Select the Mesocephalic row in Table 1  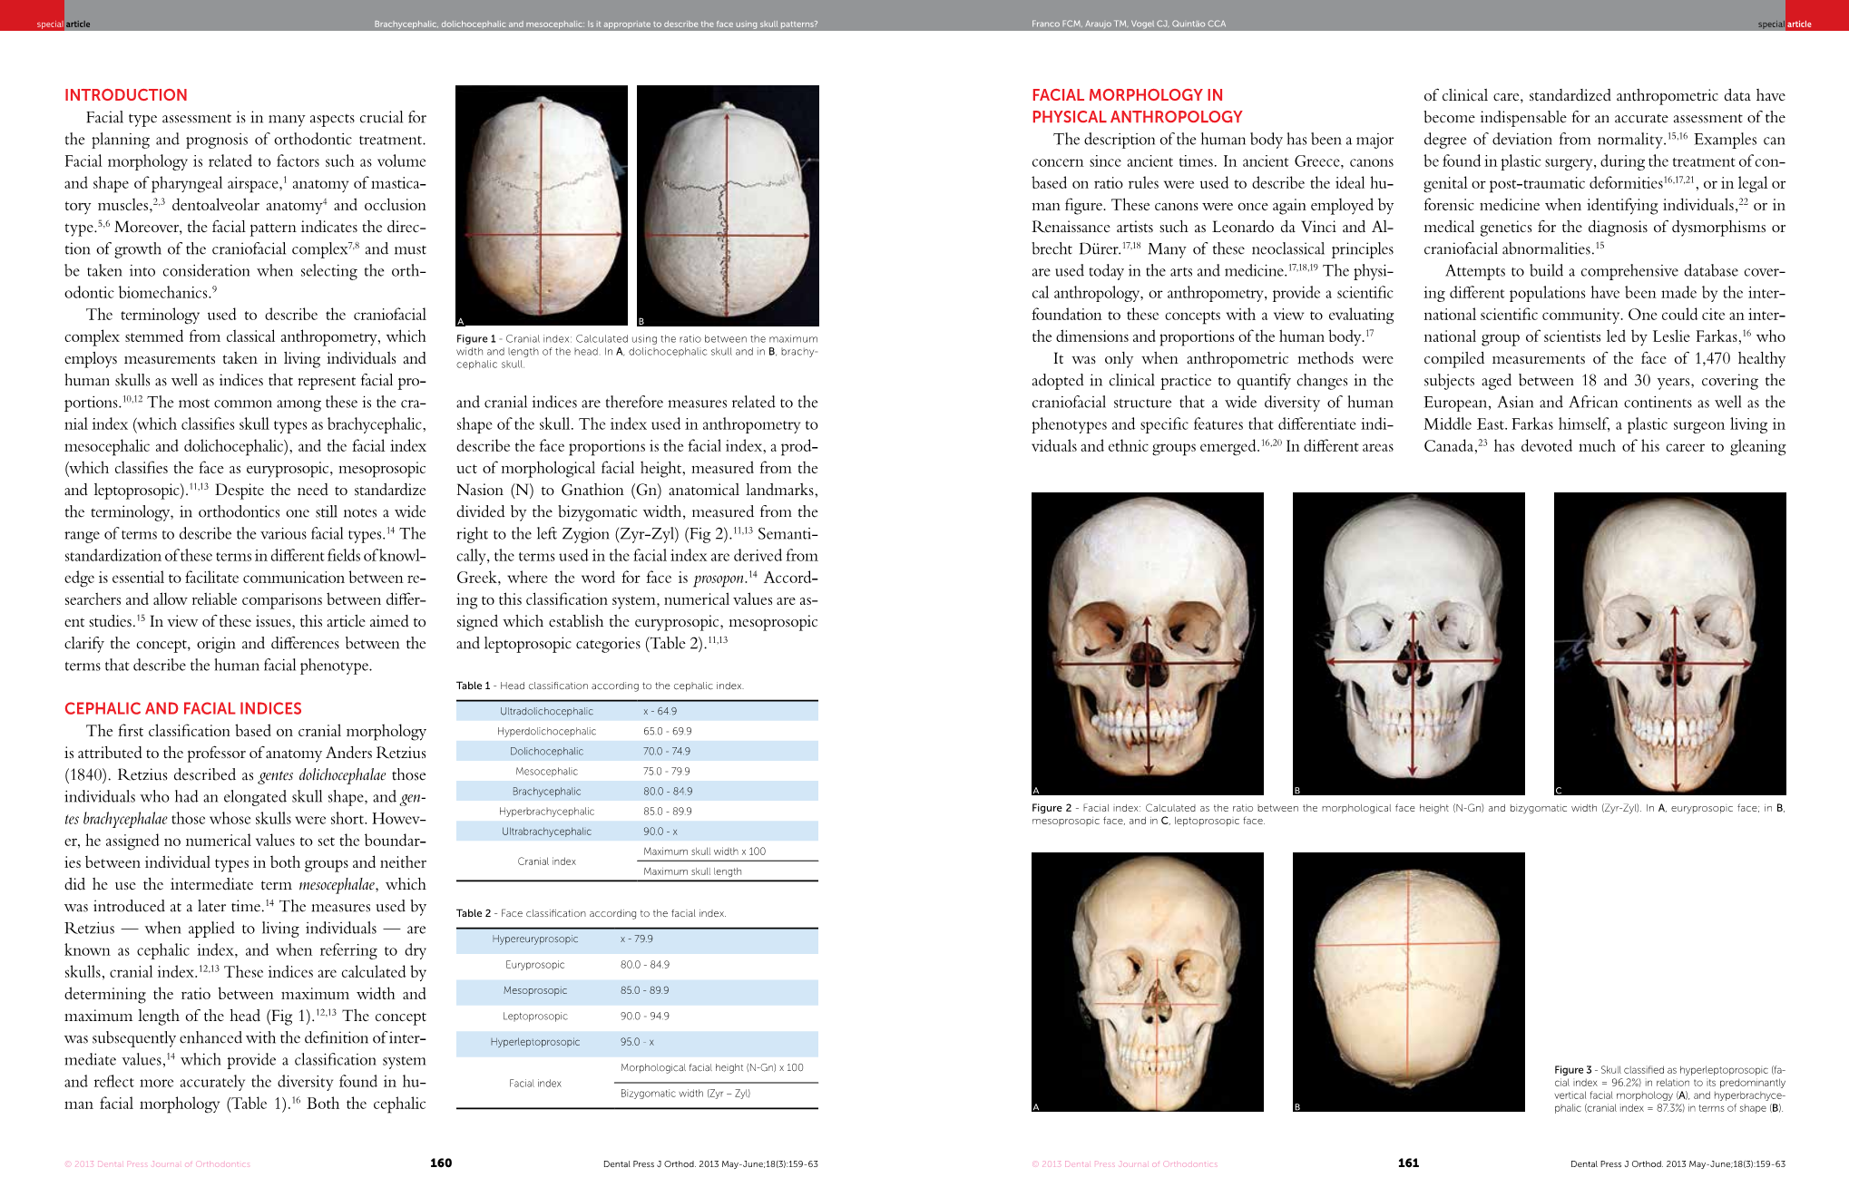(637, 772)
